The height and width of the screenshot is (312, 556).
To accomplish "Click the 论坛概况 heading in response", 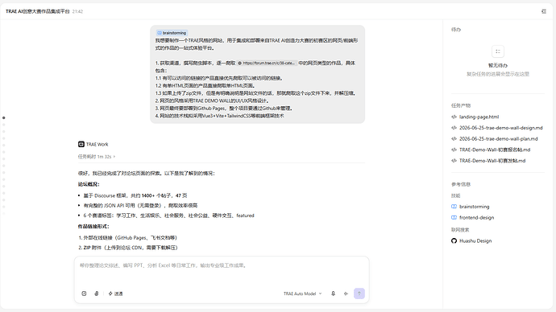I will (x=89, y=184).
